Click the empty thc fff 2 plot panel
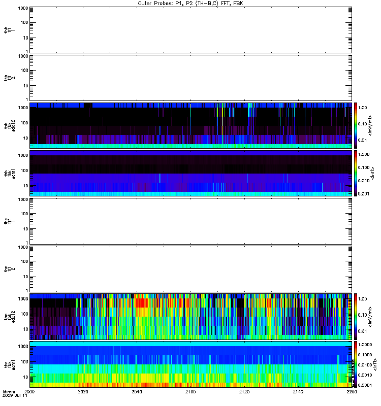 (191, 269)
